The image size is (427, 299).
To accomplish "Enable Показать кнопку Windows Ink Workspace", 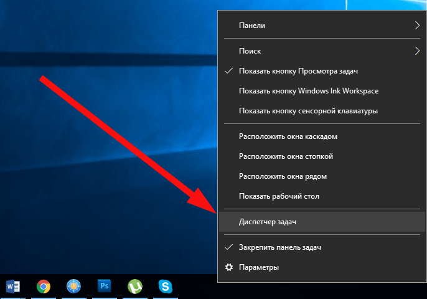I will click(322, 91).
